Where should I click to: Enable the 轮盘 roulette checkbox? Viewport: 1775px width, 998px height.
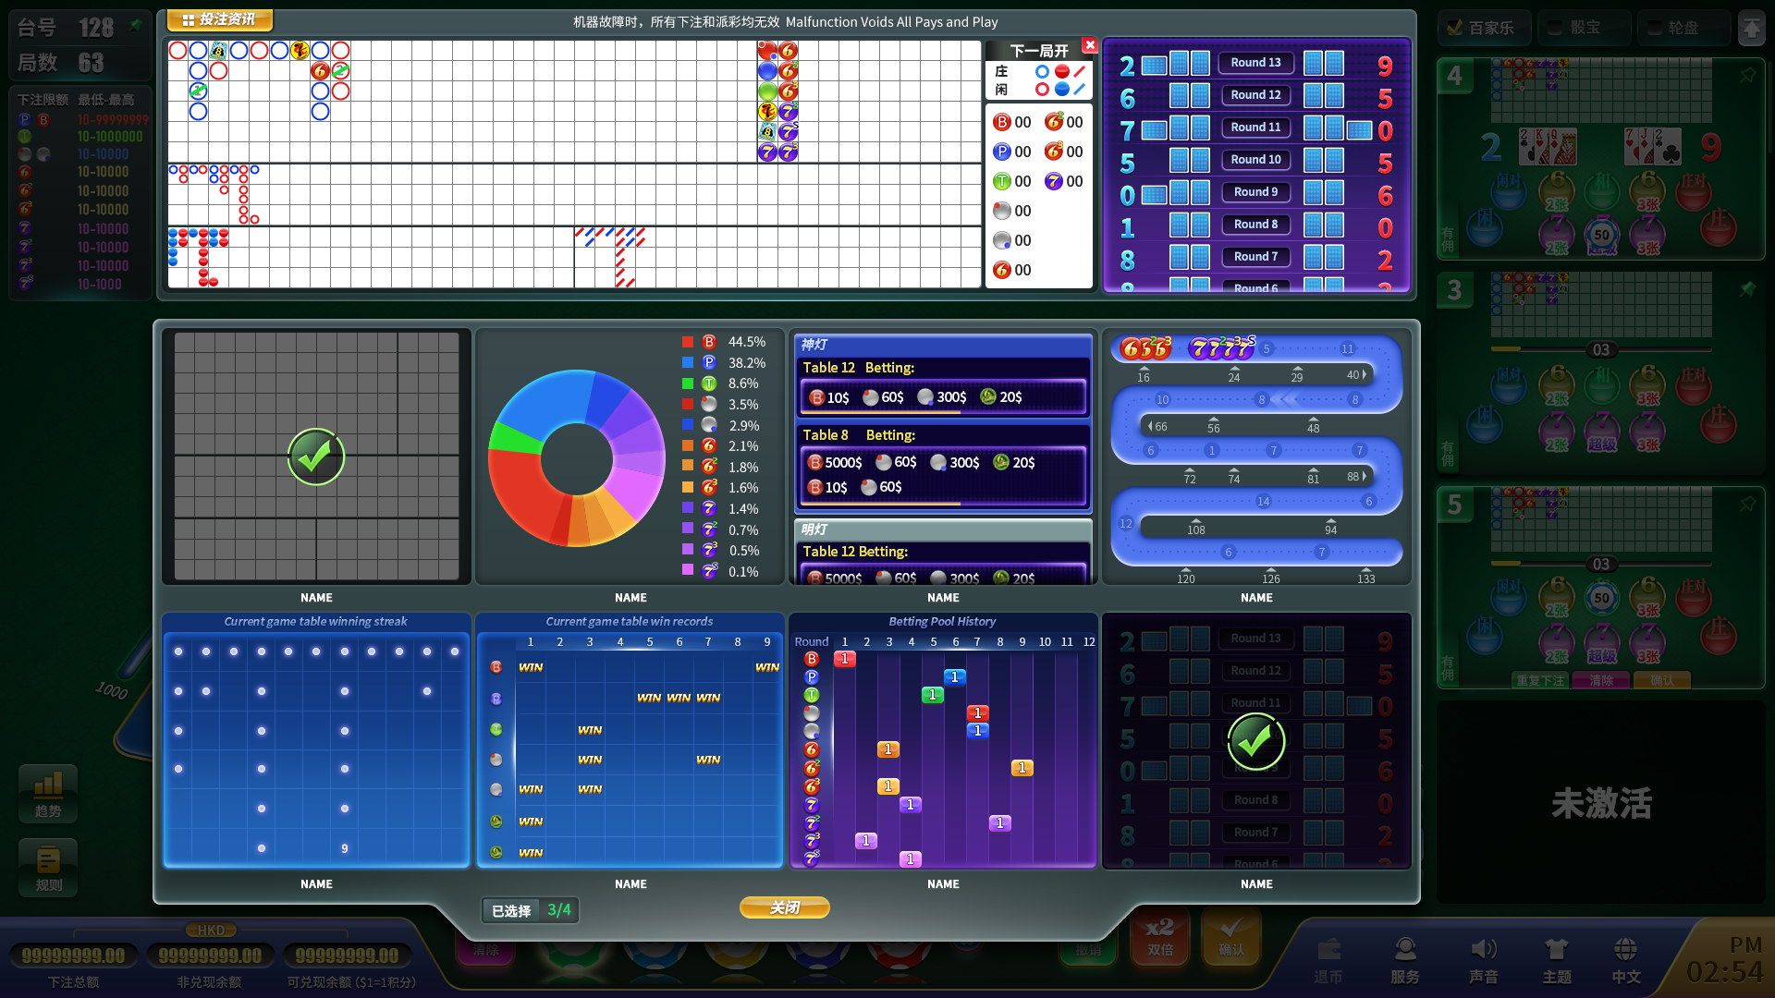coord(1654,28)
